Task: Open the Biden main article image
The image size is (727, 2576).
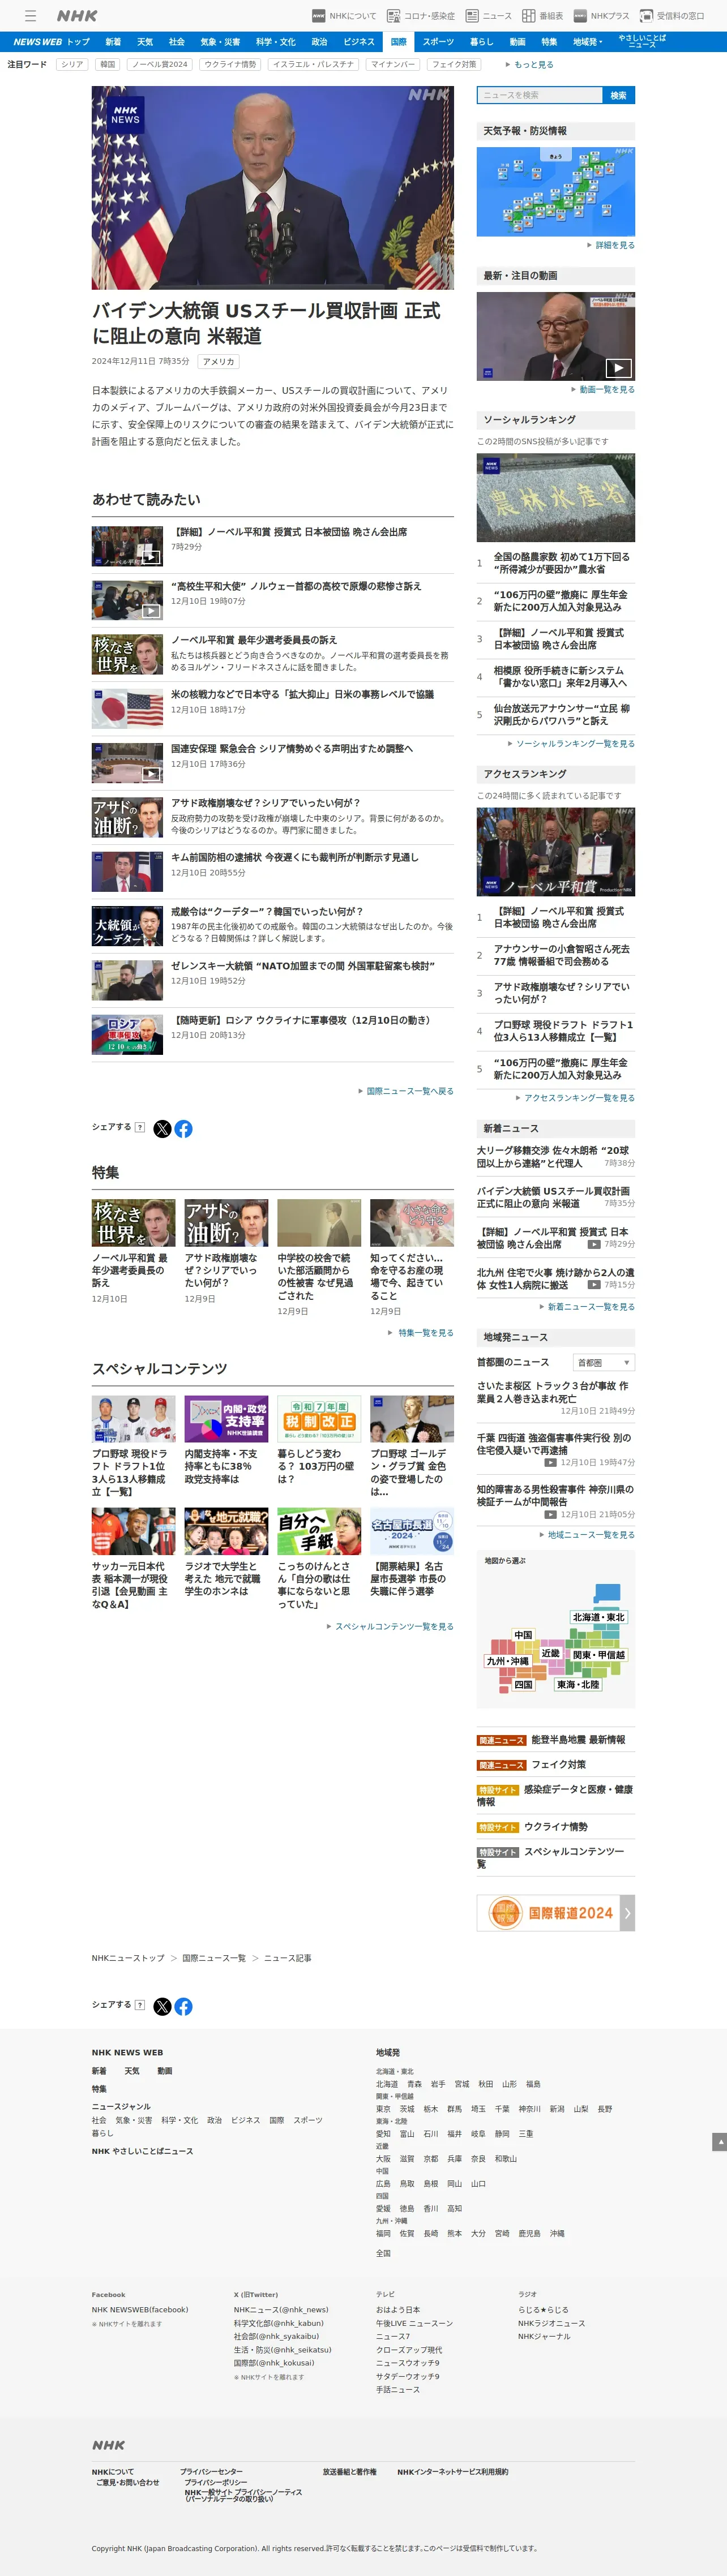Action: (272, 188)
